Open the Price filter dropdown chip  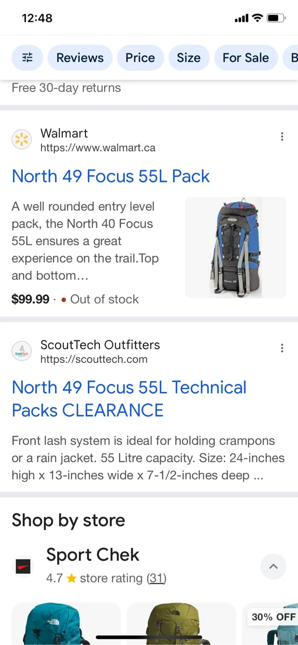140,58
